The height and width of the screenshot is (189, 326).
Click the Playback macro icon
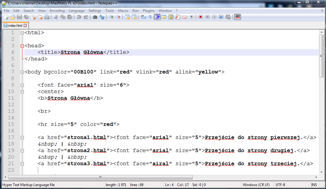pos(214,17)
